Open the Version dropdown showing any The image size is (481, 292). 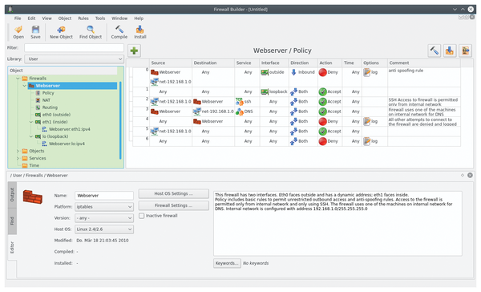click(104, 218)
